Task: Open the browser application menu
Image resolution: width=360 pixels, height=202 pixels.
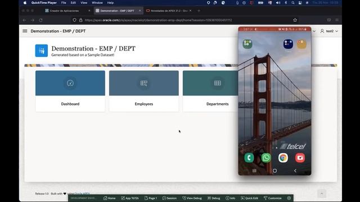Action: click(337, 20)
